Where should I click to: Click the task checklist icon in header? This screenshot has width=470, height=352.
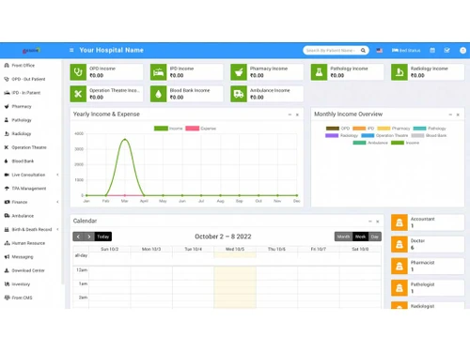pyautogui.click(x=447, y=51)
